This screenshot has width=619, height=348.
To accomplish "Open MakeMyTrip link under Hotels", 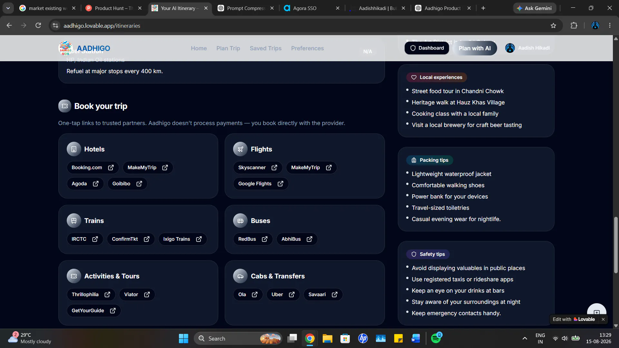I will [148, 168].
